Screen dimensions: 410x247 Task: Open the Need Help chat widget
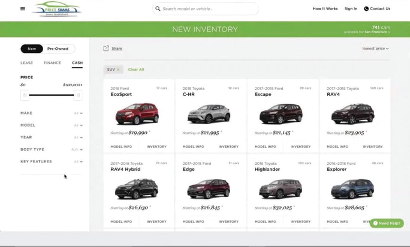click(387, 223)
